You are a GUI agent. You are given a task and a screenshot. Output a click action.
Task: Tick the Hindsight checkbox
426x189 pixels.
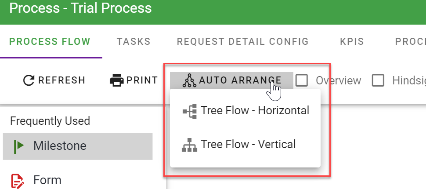[378, 80]
